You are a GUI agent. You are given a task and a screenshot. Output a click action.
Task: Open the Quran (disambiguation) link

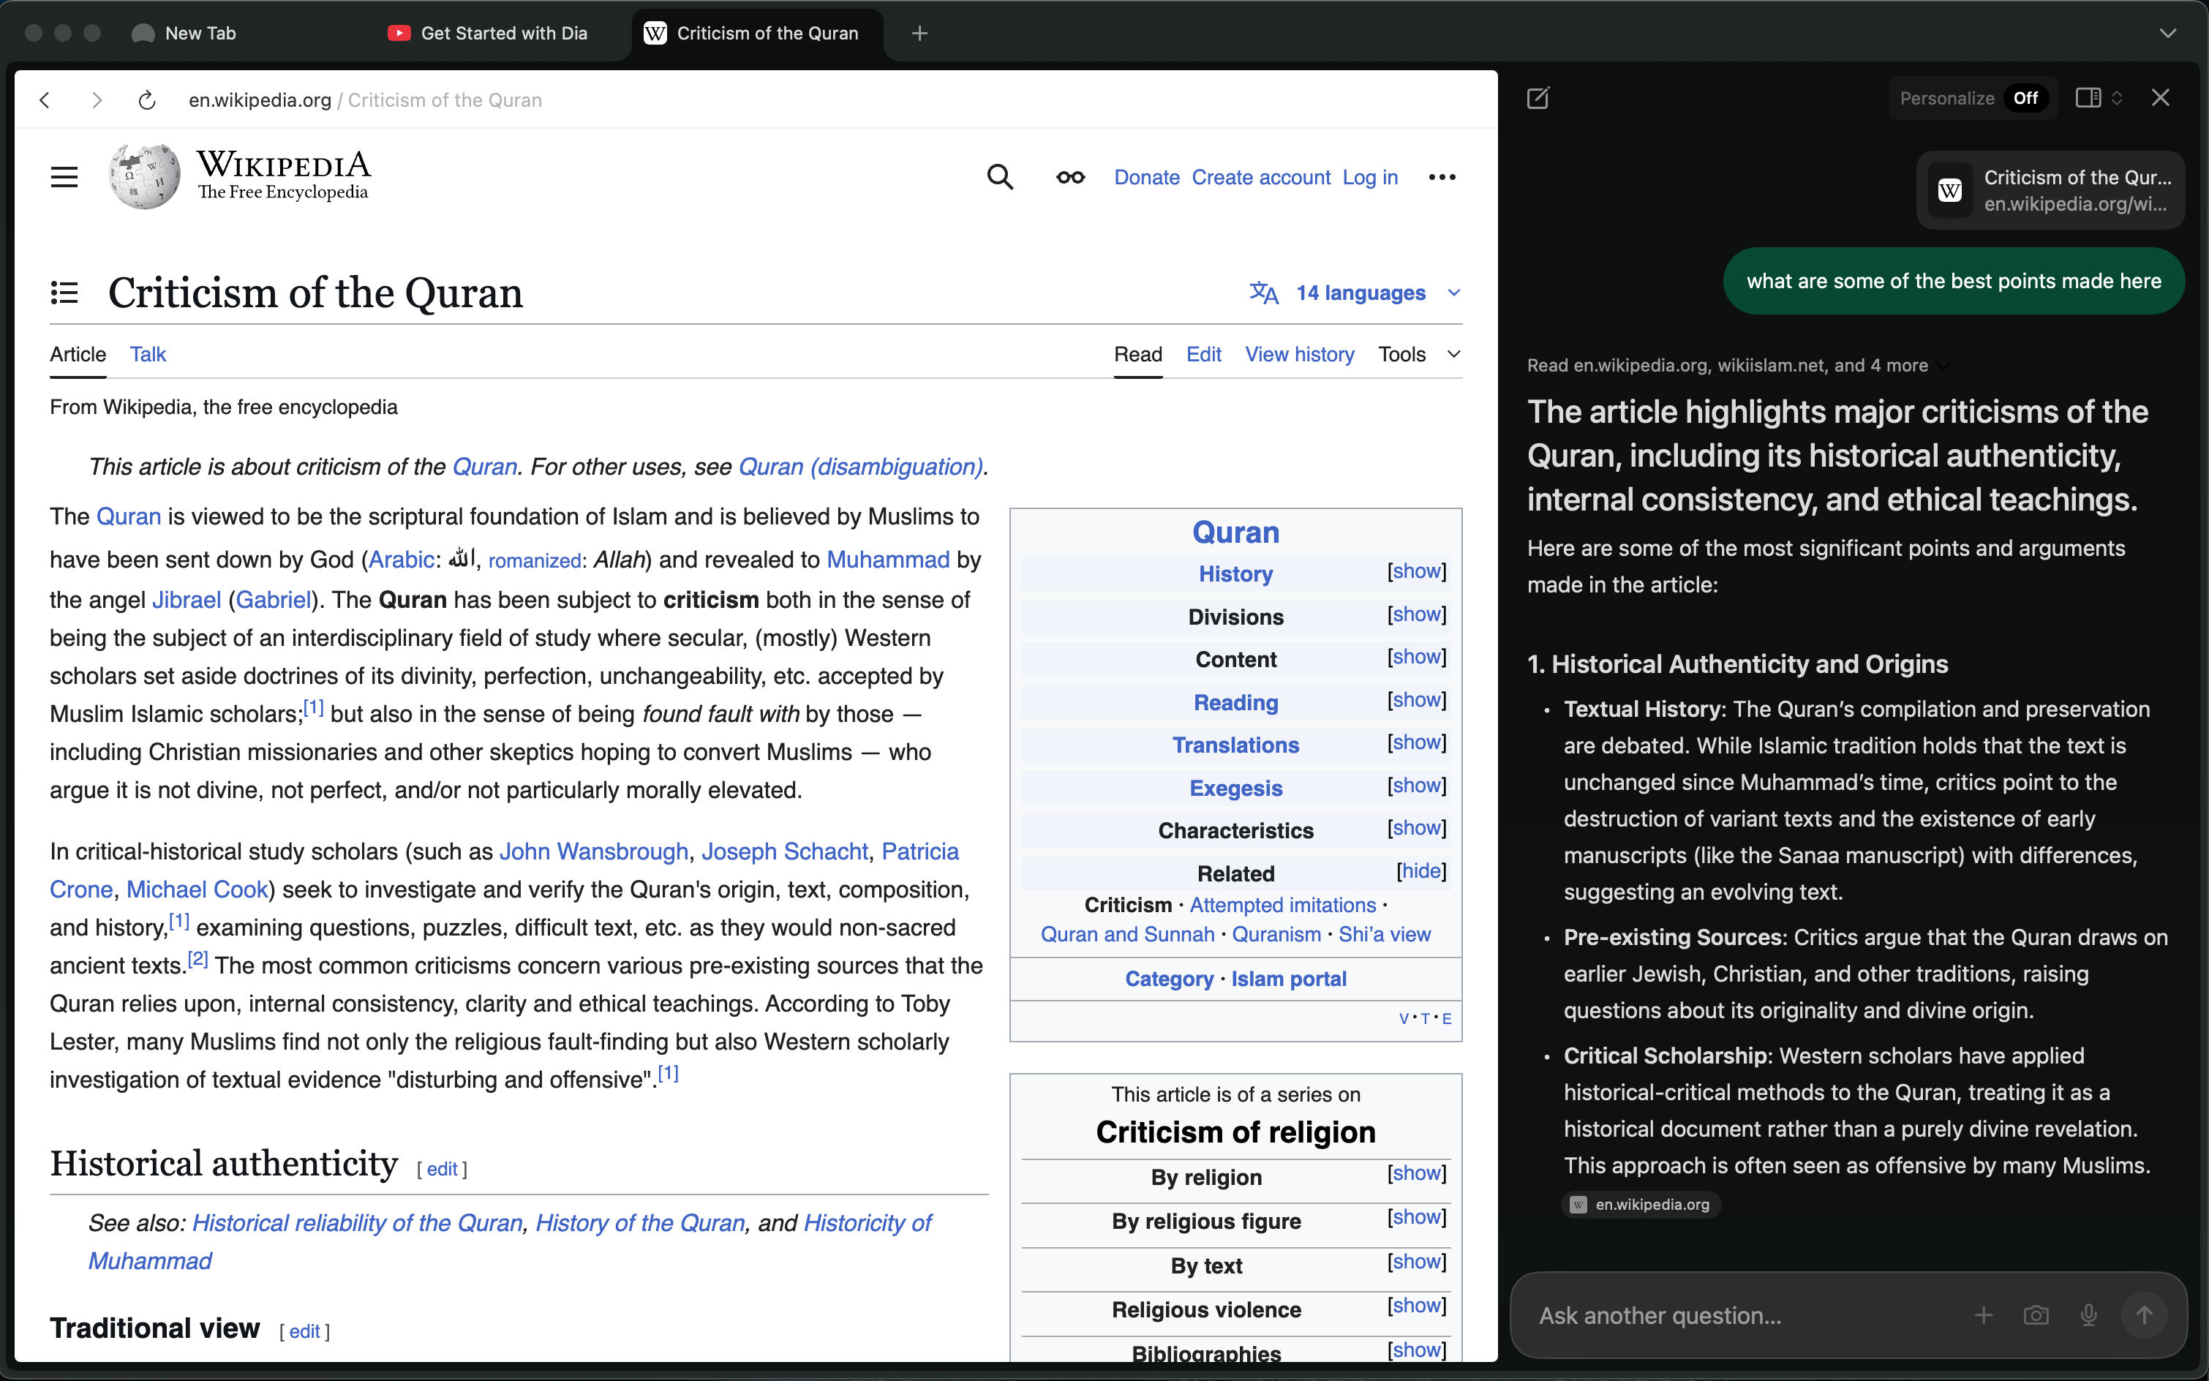click(860, 467)
